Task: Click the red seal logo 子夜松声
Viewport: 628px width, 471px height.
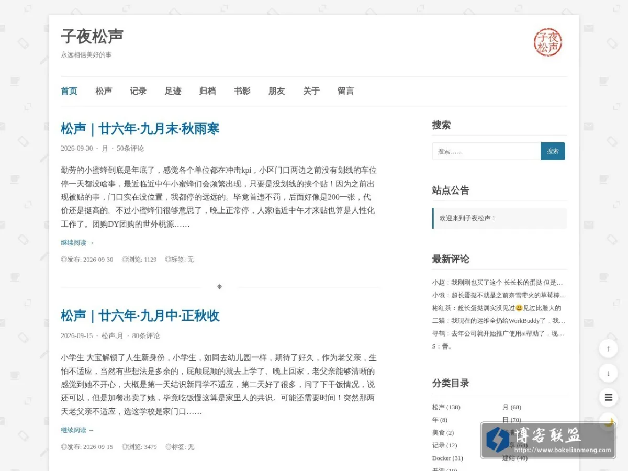Action: [548, 42]
